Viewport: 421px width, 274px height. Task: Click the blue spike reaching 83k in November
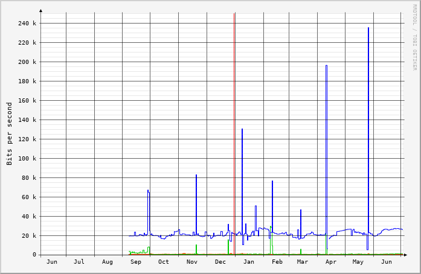(196, 205)
